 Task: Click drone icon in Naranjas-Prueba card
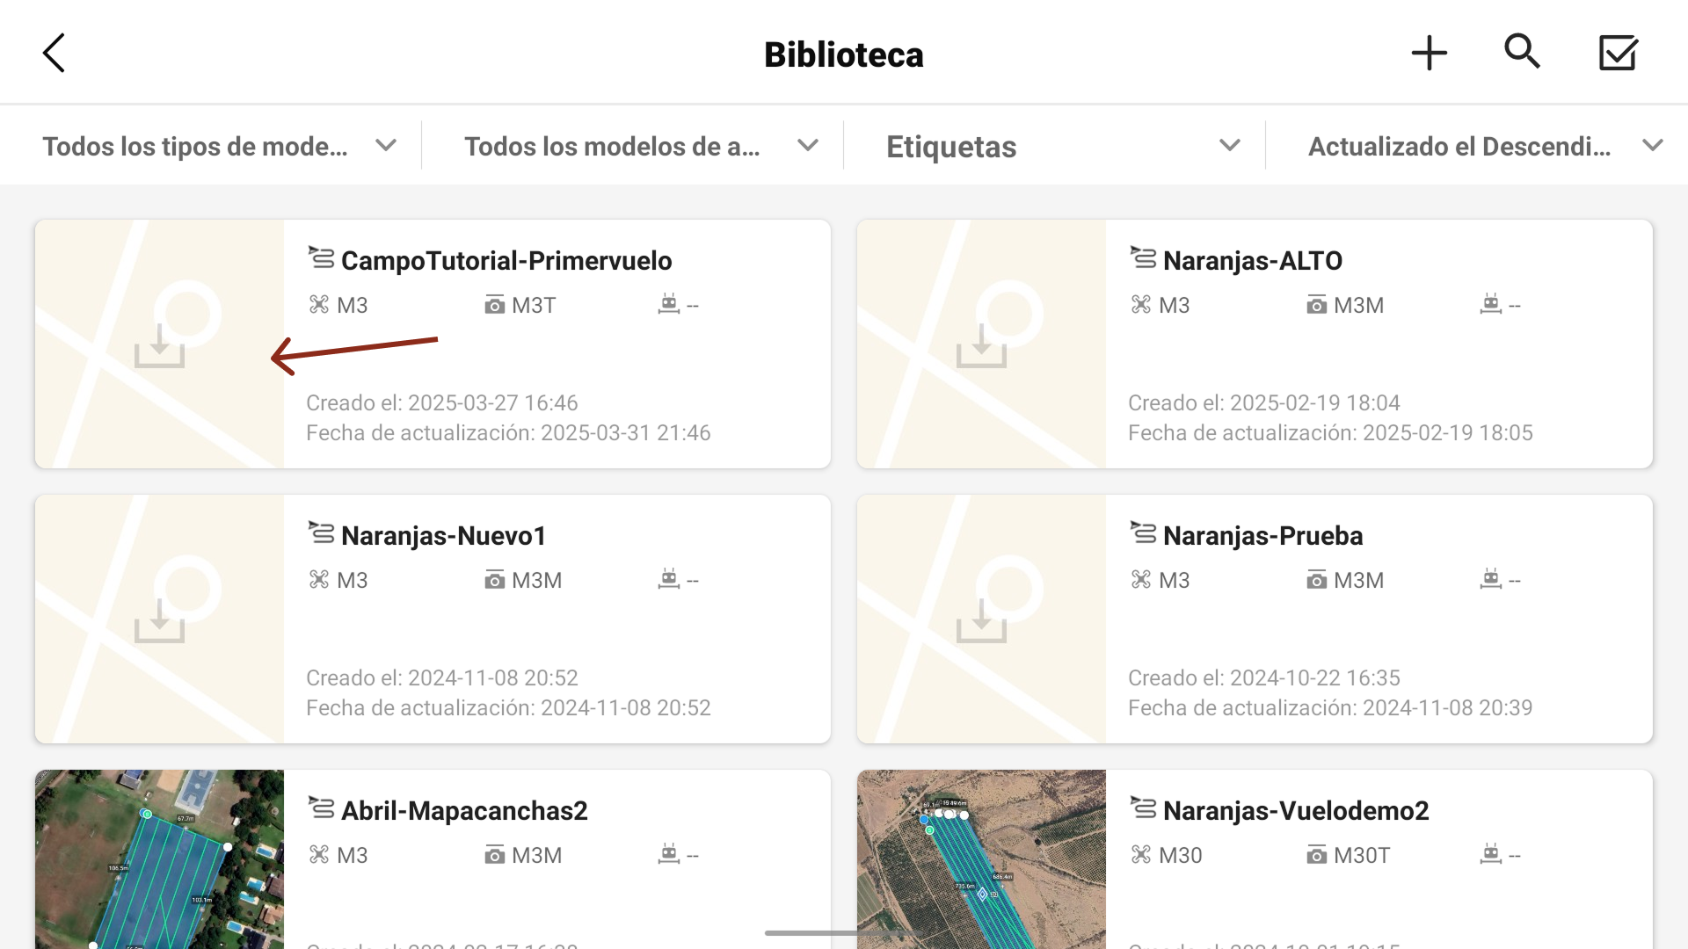point(1140,580)
